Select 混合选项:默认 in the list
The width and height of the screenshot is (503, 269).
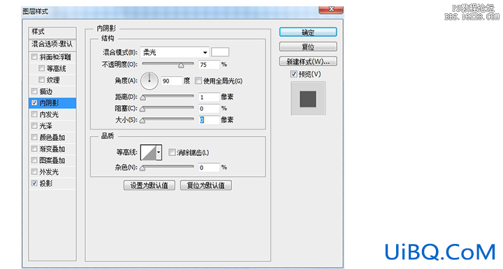click(x=52, y=44)
